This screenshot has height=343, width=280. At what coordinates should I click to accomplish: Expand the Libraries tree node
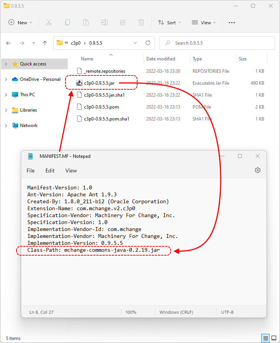pos(6,110)
